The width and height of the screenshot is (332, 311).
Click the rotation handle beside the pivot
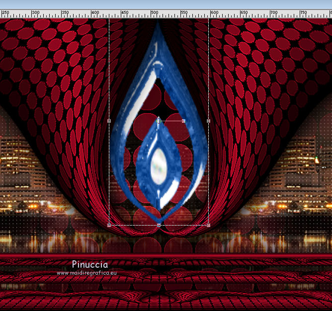coord(183,121)
